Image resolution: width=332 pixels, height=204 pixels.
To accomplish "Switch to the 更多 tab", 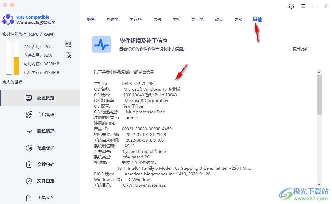I will pos(238,20).
